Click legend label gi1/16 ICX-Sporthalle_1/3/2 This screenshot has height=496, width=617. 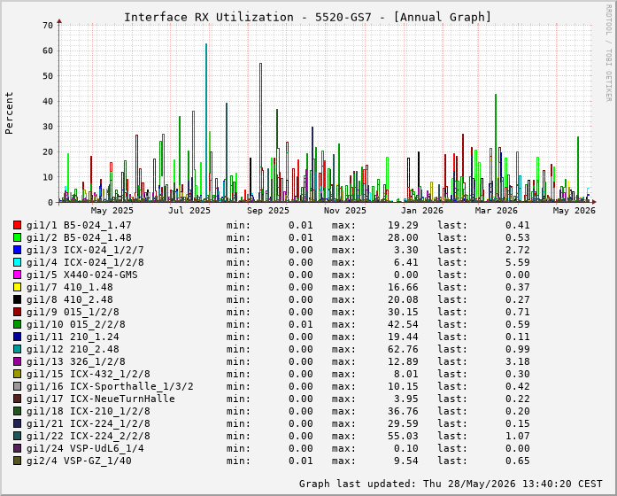pyautogui.click(x=110, y=386)
